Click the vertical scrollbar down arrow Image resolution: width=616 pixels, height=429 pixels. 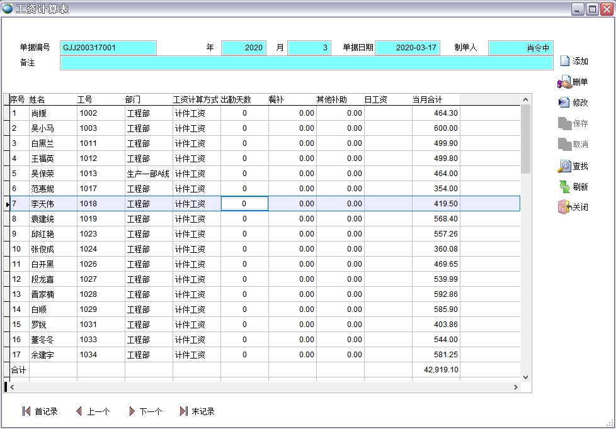pos(525,378)
